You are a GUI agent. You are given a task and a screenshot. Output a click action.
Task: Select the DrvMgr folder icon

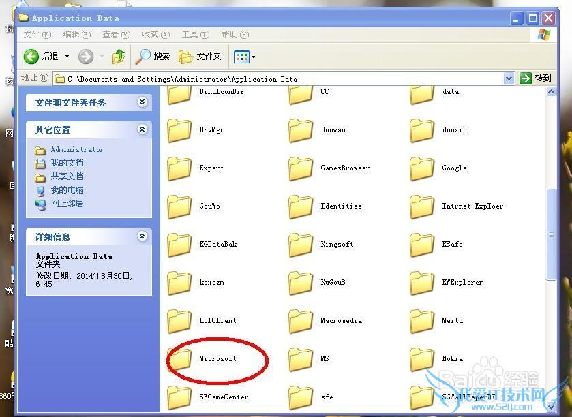(x=179, y=130)
